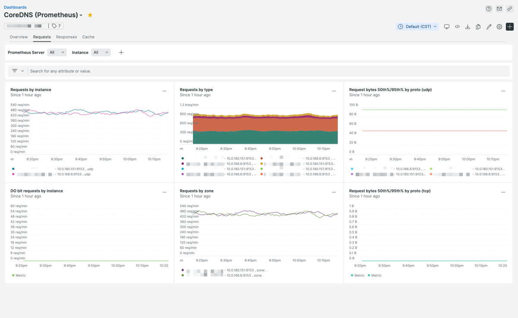The image size is (518, 318).
Task: Toggle the favorite star for CoreDNS dashboard
Action: (x=90, y=15)
